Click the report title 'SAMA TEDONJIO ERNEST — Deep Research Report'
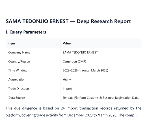Image resolution: width=147 pixels, height=122 pixels. [x=68, y=21]
